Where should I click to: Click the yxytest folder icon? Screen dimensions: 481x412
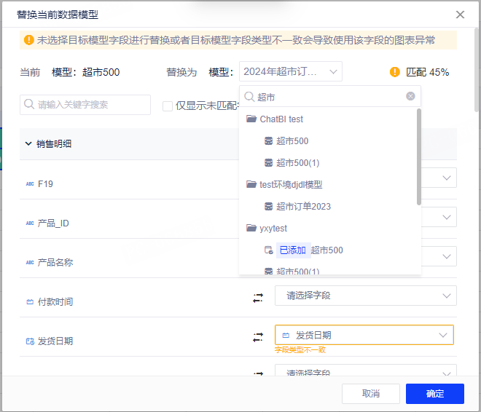coord(251,228)
